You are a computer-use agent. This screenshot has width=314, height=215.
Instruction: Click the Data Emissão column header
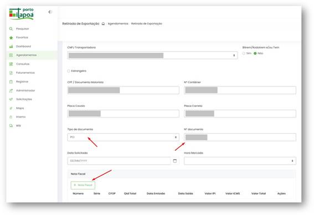[156, 193]
